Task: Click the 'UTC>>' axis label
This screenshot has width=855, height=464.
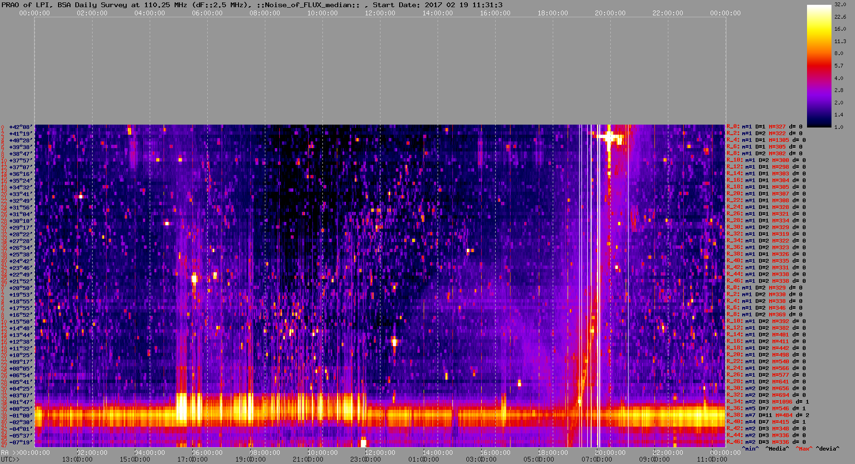Action: pos(10,459)
